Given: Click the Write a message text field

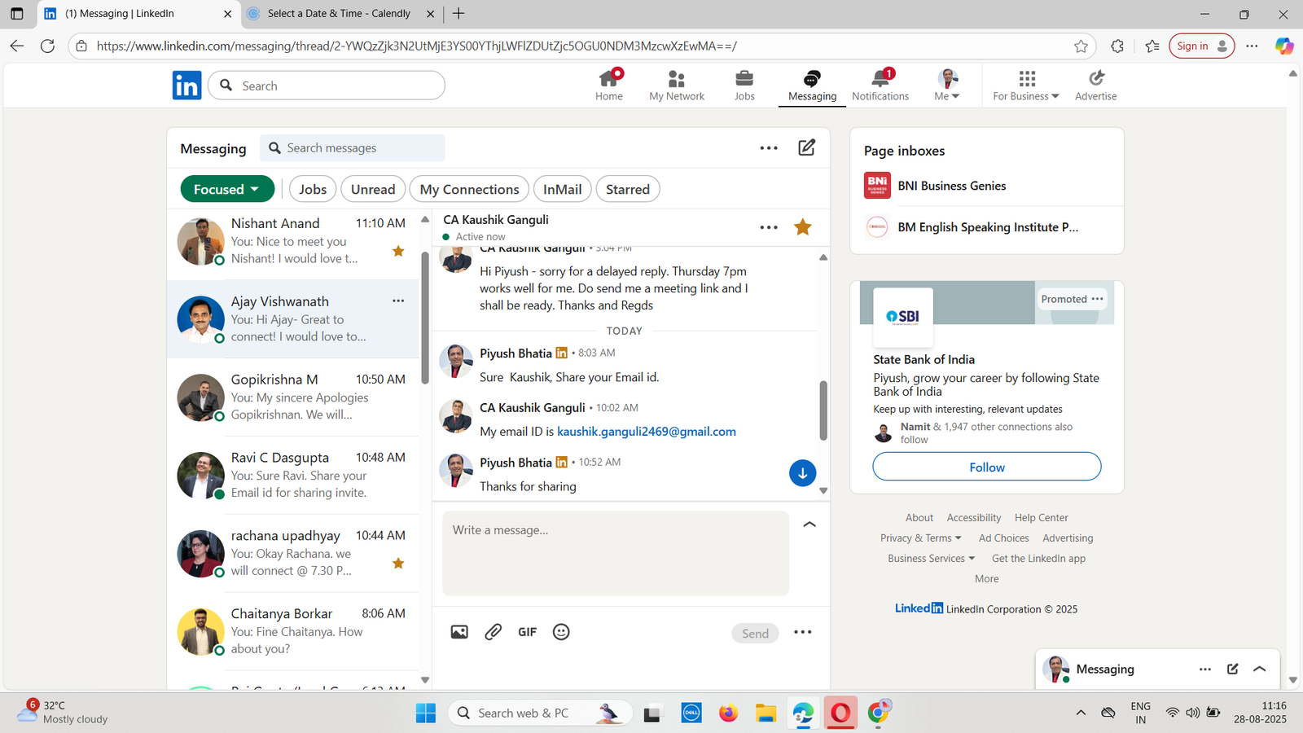Looking at the screenshot, I should pyautogui.click(x=615, y=553).
